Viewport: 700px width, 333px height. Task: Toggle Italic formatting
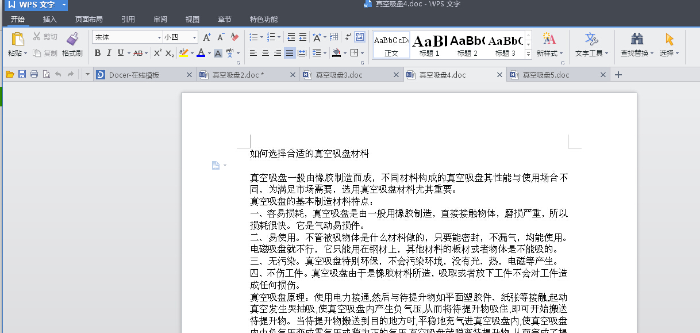109,53
